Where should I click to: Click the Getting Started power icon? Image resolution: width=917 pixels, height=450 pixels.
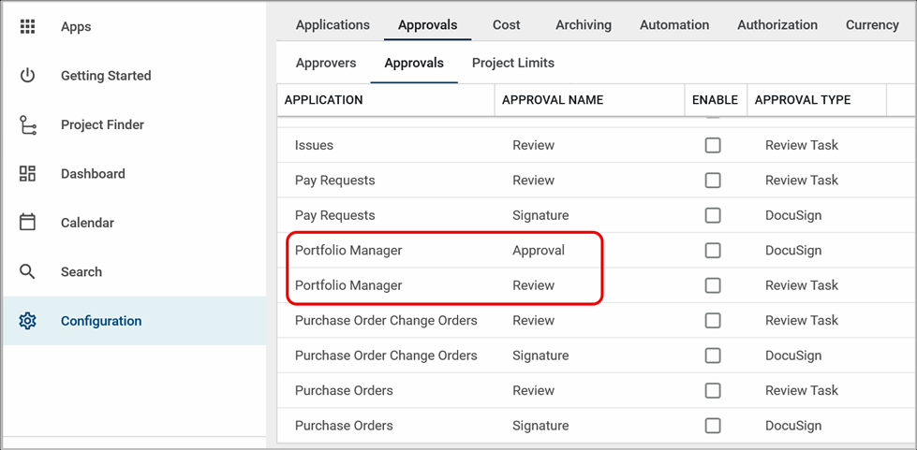pos(27,76)
